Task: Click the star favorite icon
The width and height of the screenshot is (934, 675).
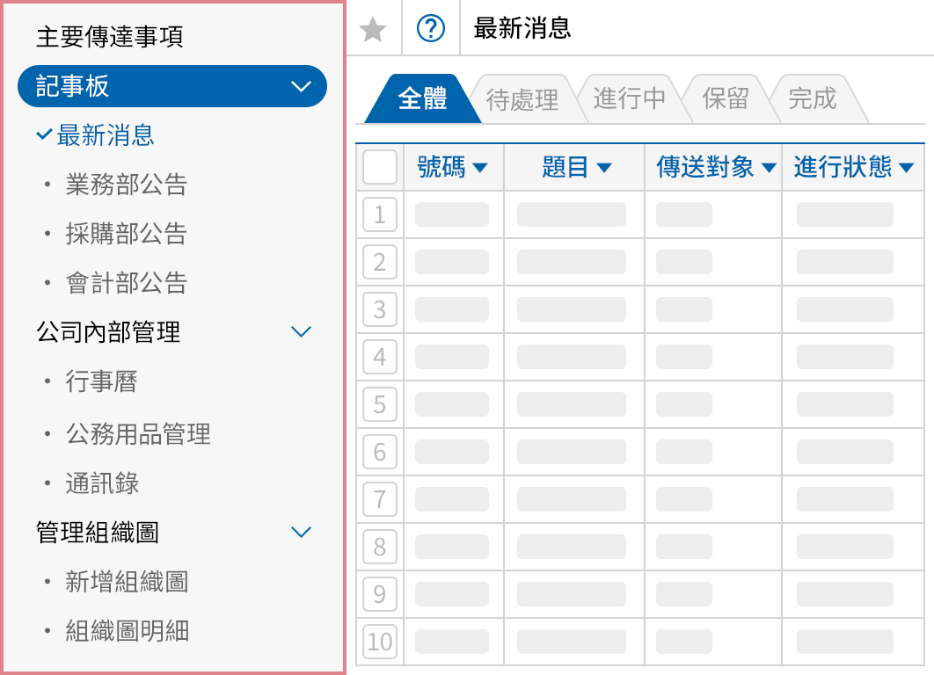Action: tap(373, 28)
